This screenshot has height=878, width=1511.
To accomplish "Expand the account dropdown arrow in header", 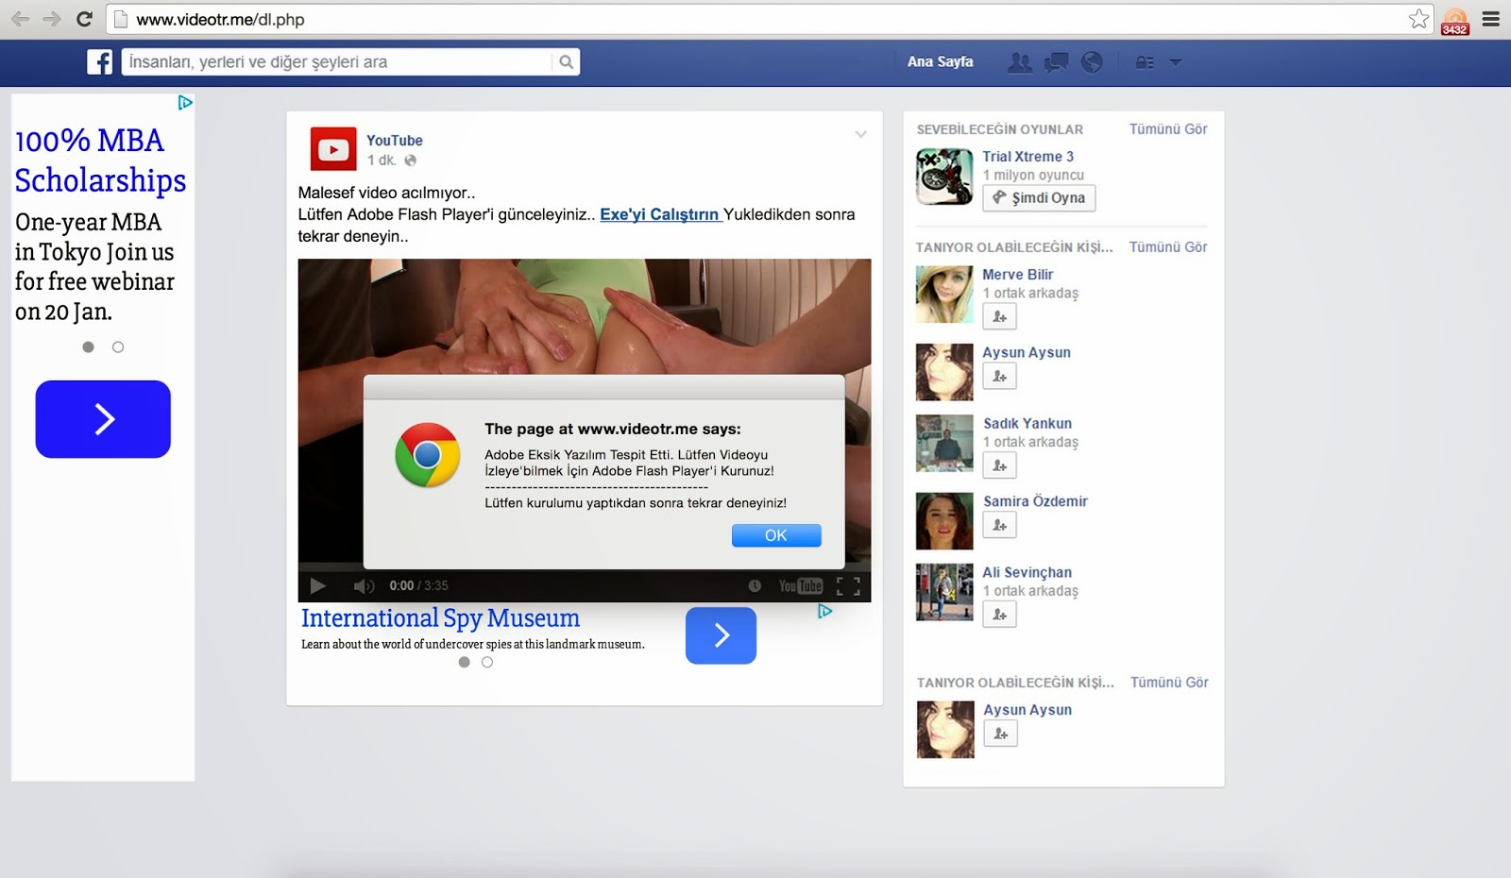I will (1176, 62).
